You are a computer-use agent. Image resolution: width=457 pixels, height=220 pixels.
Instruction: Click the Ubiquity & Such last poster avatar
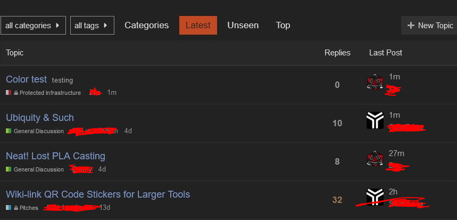coord(375,121)
